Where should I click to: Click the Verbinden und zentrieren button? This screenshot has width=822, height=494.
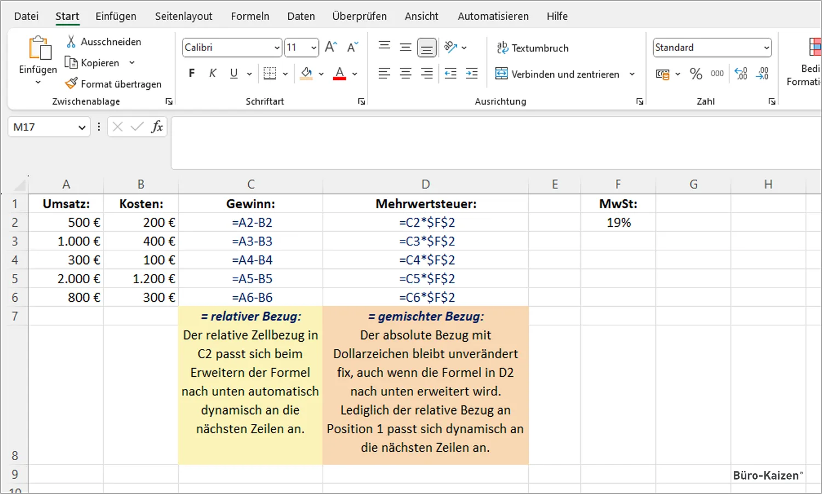pos(560,73)
